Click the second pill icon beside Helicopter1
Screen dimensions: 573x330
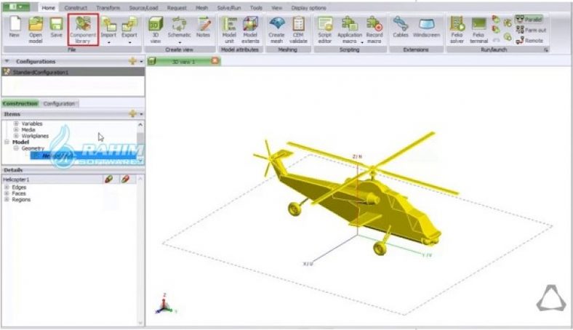pos(125,179)
